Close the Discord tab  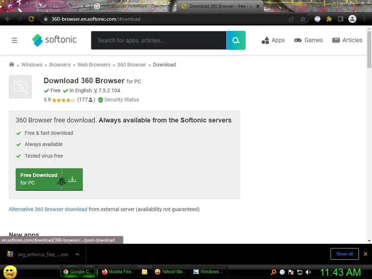click(84, 6)
